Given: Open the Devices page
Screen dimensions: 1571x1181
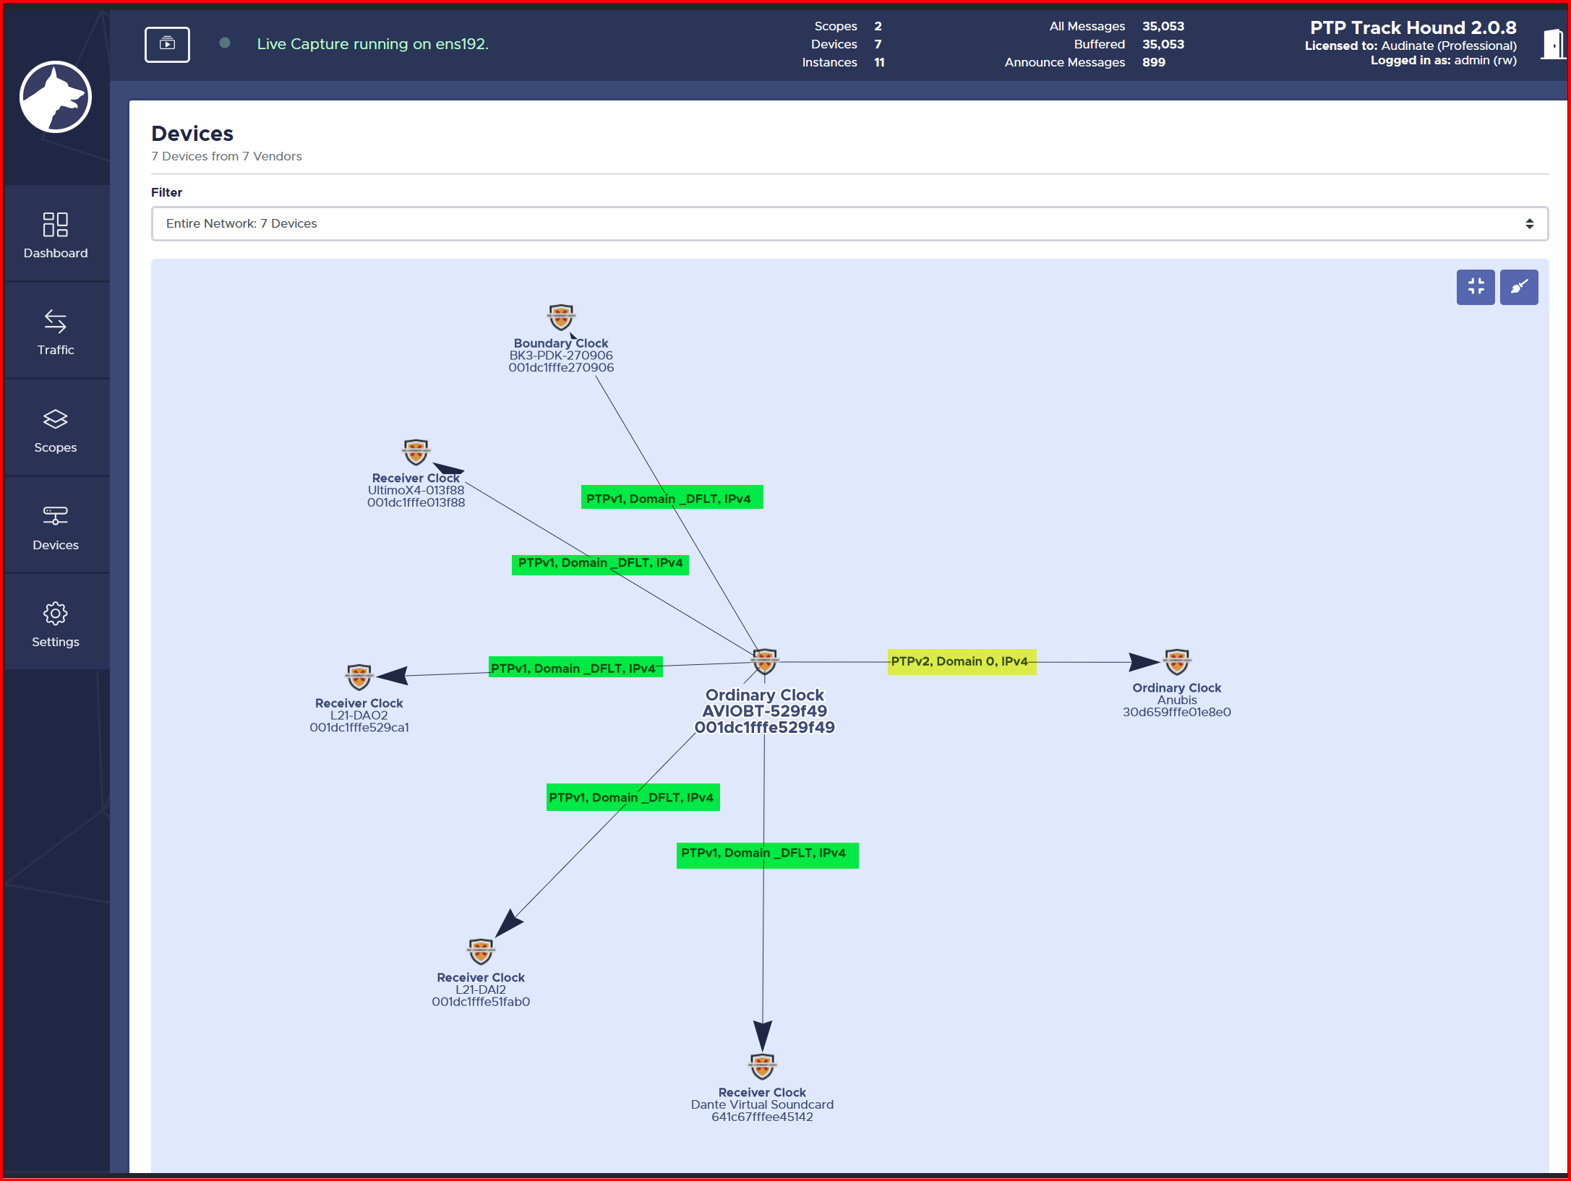Looking at the screenshot, I should tap(56, 526).
